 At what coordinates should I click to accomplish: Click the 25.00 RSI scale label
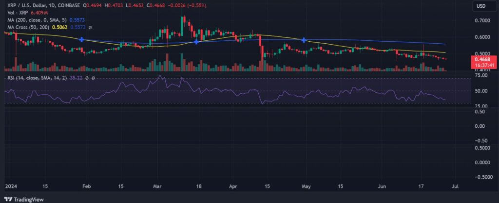click(481, 106)
